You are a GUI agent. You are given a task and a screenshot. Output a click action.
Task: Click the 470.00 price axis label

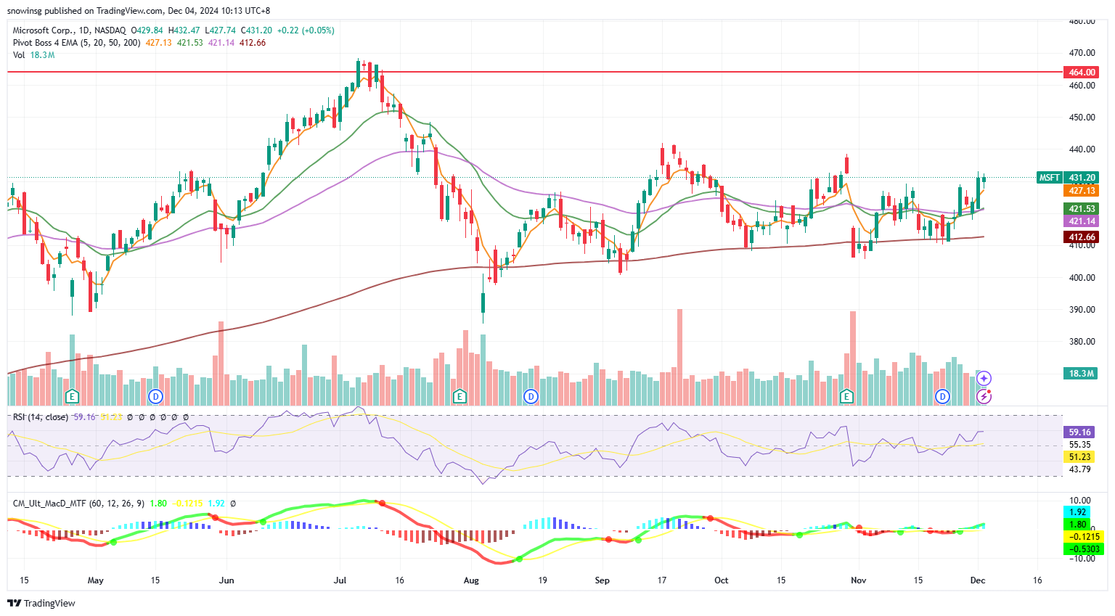(x=1082, y=53)
